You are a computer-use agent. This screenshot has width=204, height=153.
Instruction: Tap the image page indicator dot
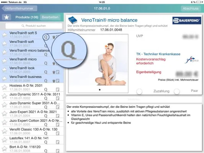pyautogui.click(x=100, y=90)
